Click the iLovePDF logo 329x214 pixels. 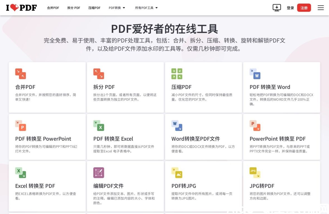pos(21,8)
